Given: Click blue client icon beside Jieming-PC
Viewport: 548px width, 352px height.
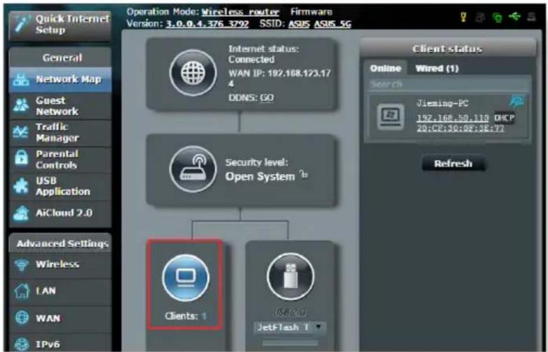Looking at the screenshot, I should pyautogui.click(x=516, y=102).
